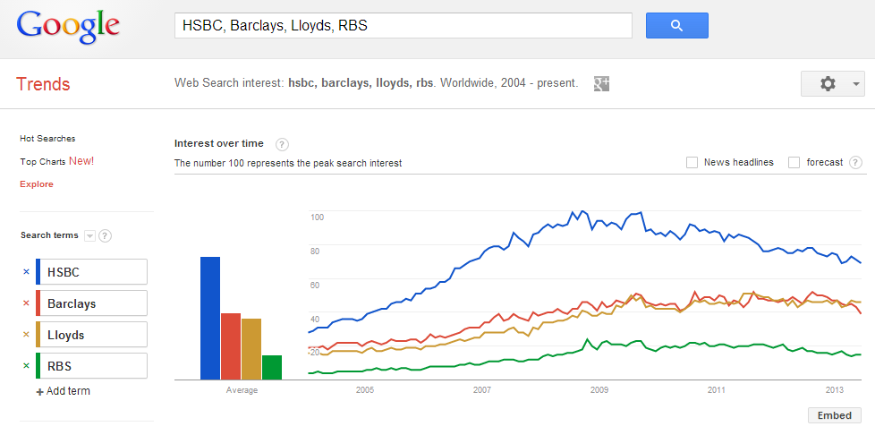Viewport: 875px width, 435px height.
Task: Share via the Google+ icon
Action: (601, 84)
